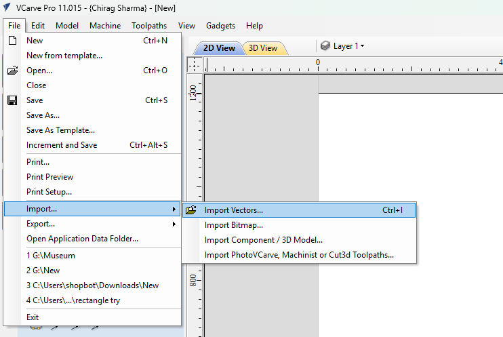Choose Print... in File menu

pyautogui.click(x=92, y=162)
